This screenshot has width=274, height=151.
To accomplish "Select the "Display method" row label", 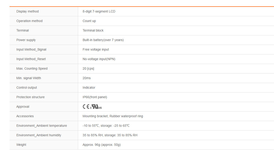I will [x=27, y=11].
